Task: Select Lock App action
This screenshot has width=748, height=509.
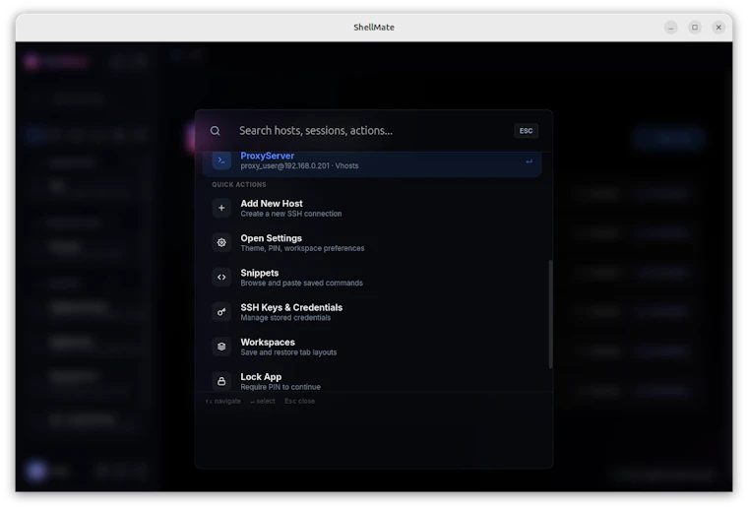Action: tap(372, 381)
